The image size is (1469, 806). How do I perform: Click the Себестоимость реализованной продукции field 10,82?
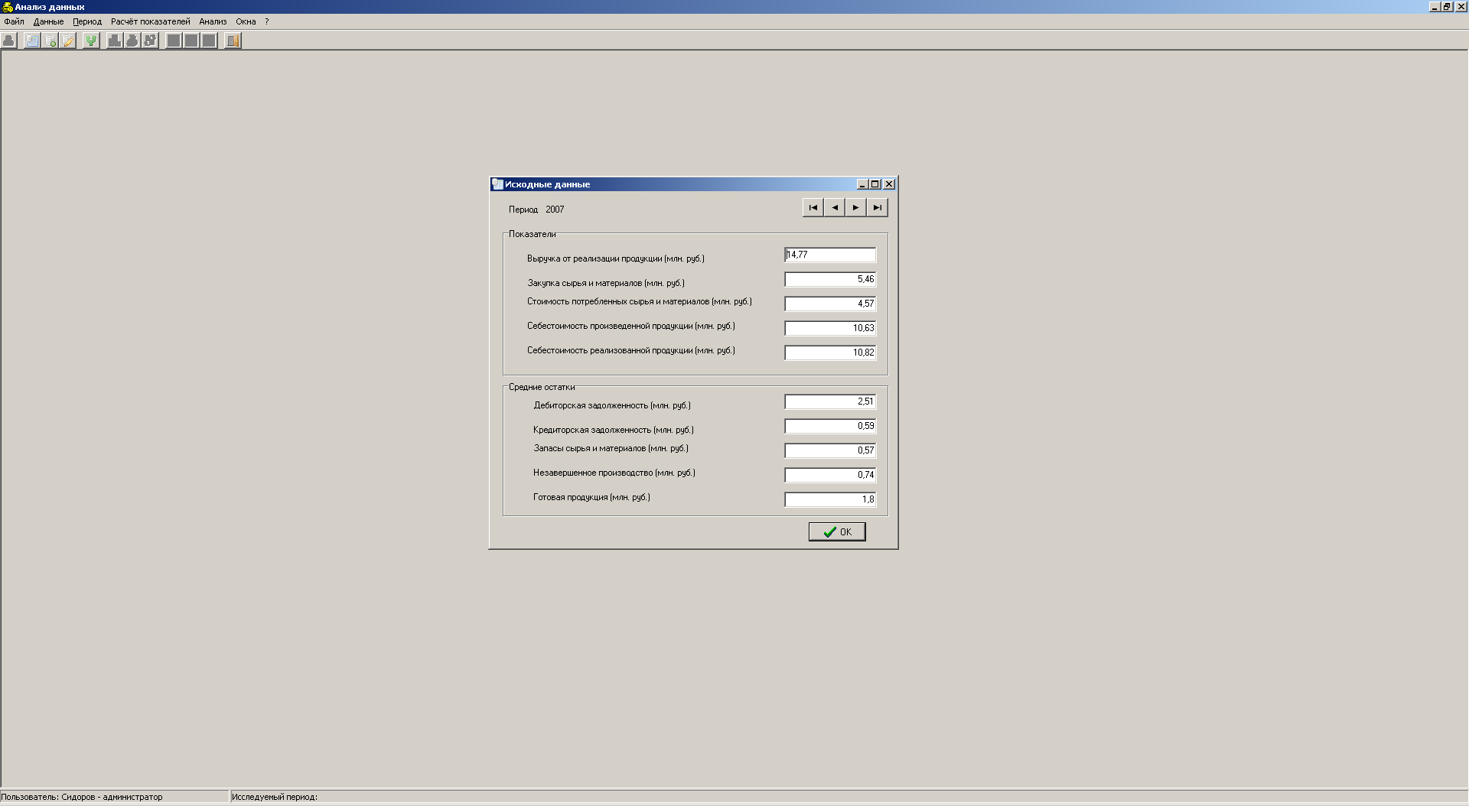click(830, 353)
